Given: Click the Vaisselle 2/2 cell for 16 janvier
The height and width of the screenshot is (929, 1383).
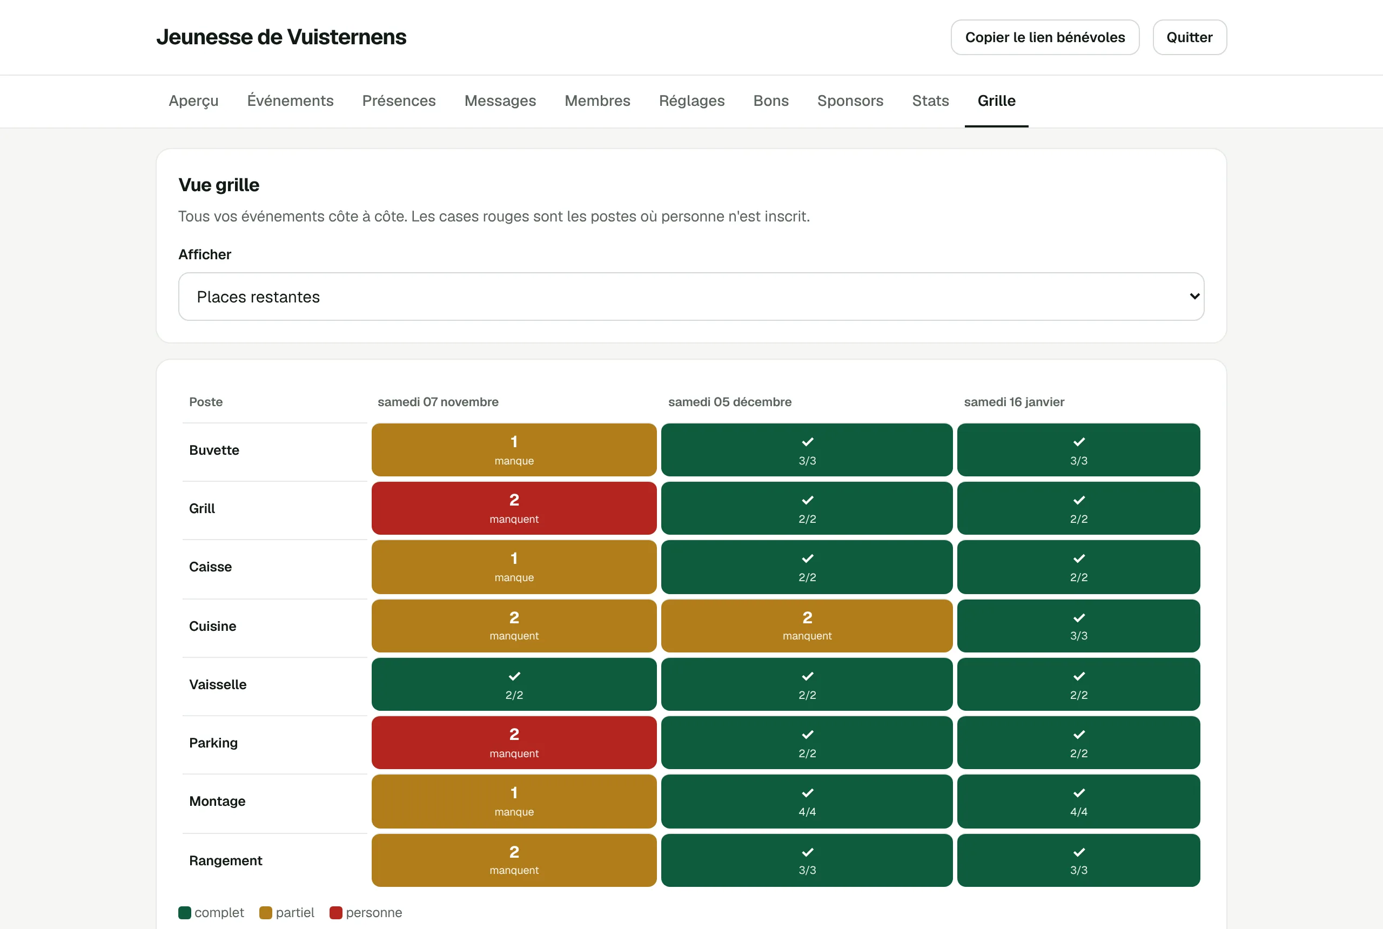Looking at the screenshot, I should click(1078, 684).
